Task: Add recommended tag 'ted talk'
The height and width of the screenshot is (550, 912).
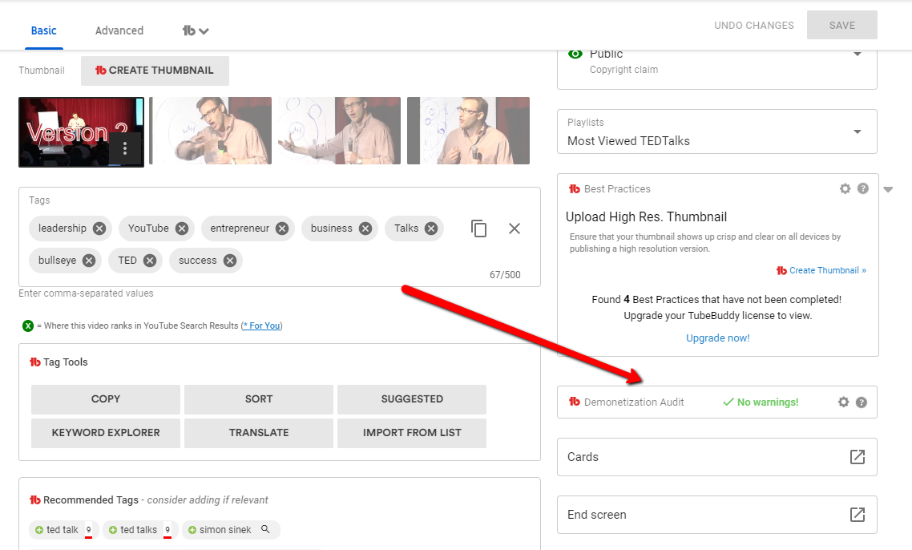Action: click(38, 530)
